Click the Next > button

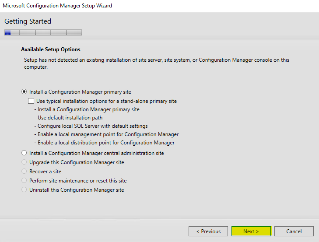251,231
